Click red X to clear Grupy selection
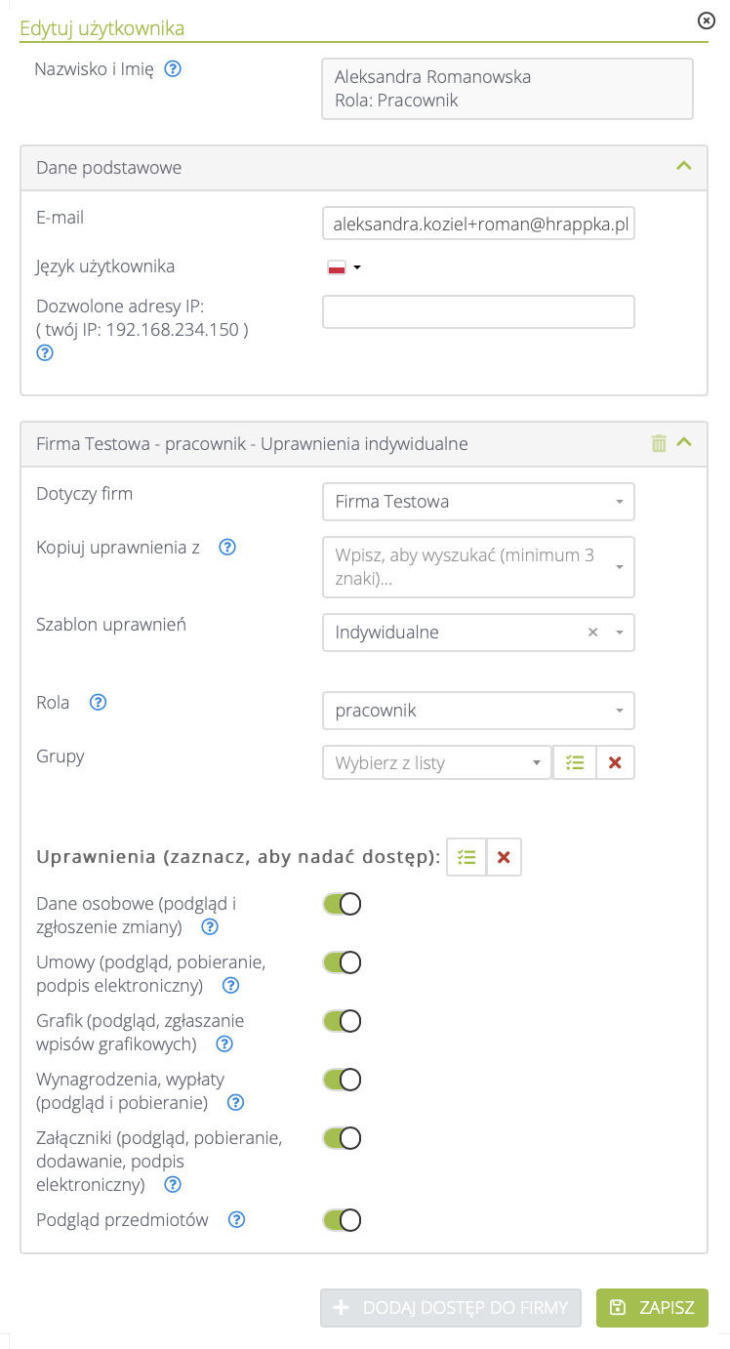Viewport: 730px width, 1349px height. pyautogui.click(x=615, y=763)
